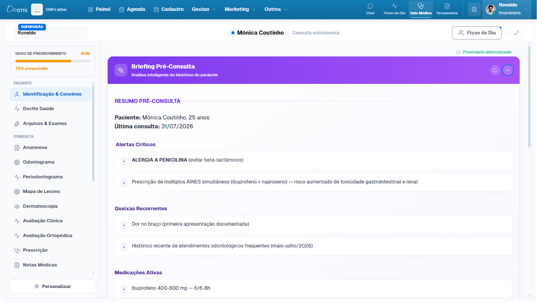Expand the Gestao dropdown menu
537x302 pixels.
[x=203, y=9]
